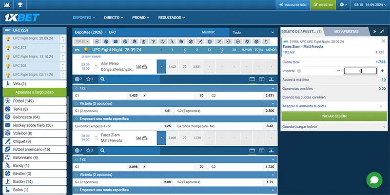
Task: Click green INICIAR SESIÓN button in bet slip
Action: point(334,116)
